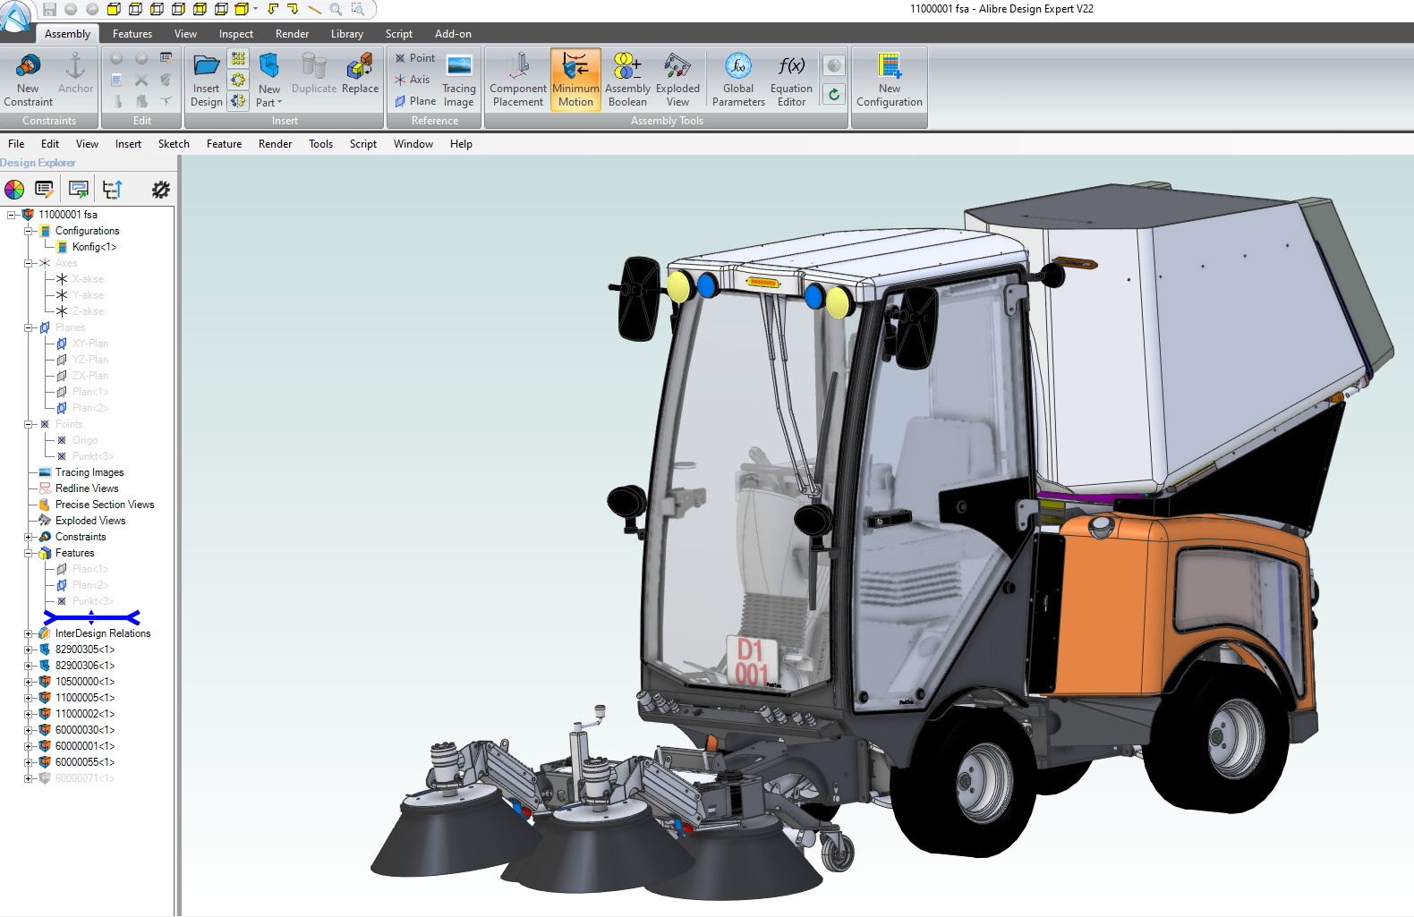Open the Alibre application logo menu
The width and height of the screenshot is (1414, 917).
point(16,15)
